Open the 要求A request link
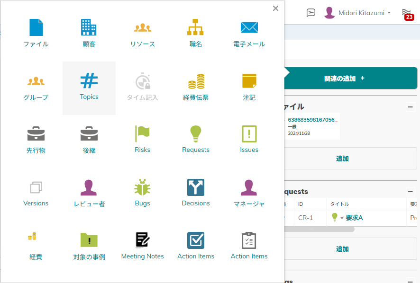Viewport: 420px width, 283px height. (354, 218)
